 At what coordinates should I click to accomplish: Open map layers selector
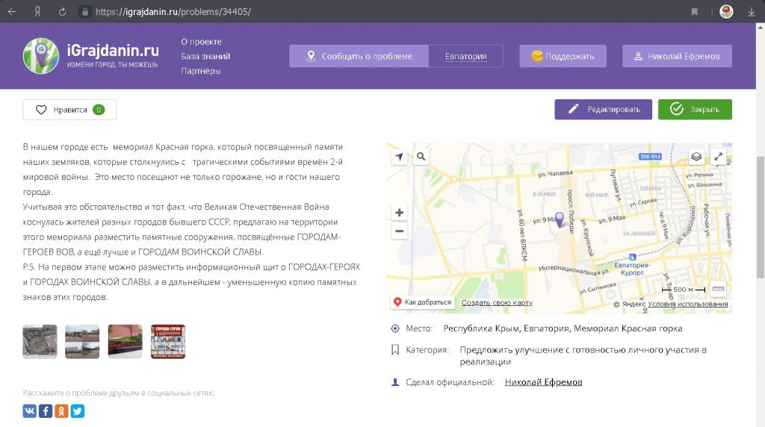pyautogui.click(x=696, y=157)
